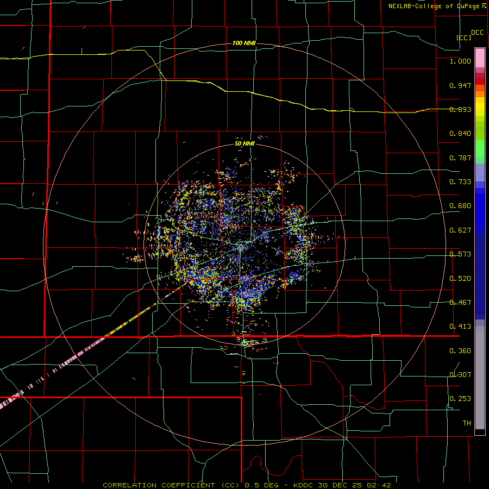Click the "[CC]" product label
489x489 pixels.
click(463, 37)
